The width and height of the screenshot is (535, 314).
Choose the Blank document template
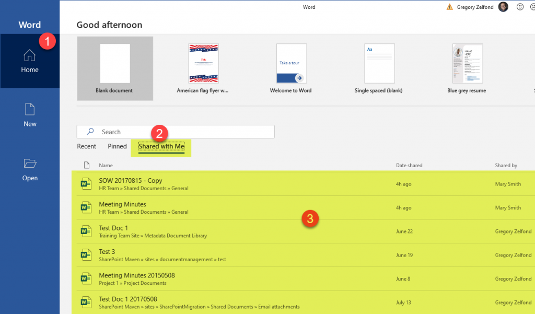tap(115, 64)
